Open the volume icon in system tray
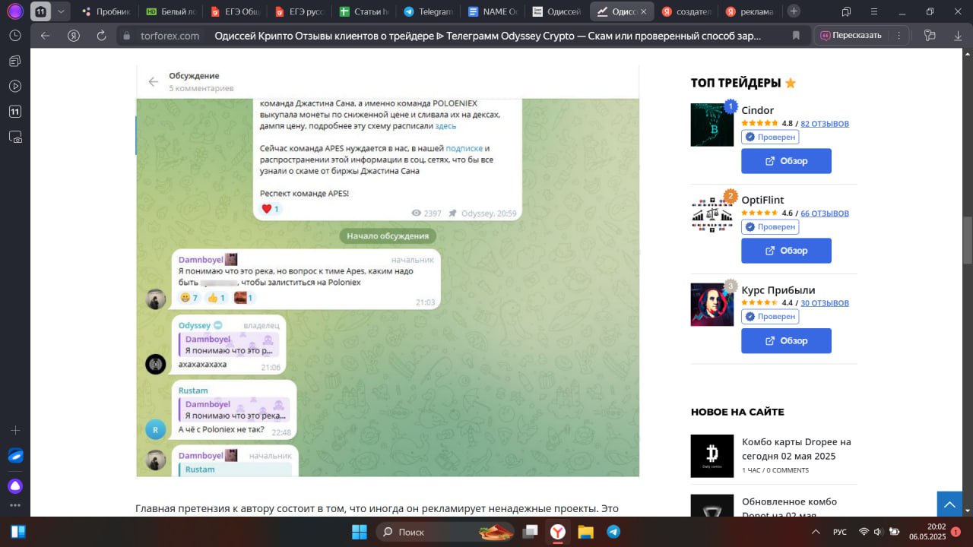The width and height of the screenshot is (973, 547). pos(878,532)
